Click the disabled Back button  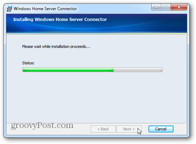(103, 129)
